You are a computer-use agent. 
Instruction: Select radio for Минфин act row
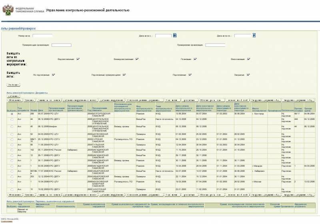point(12,127)
